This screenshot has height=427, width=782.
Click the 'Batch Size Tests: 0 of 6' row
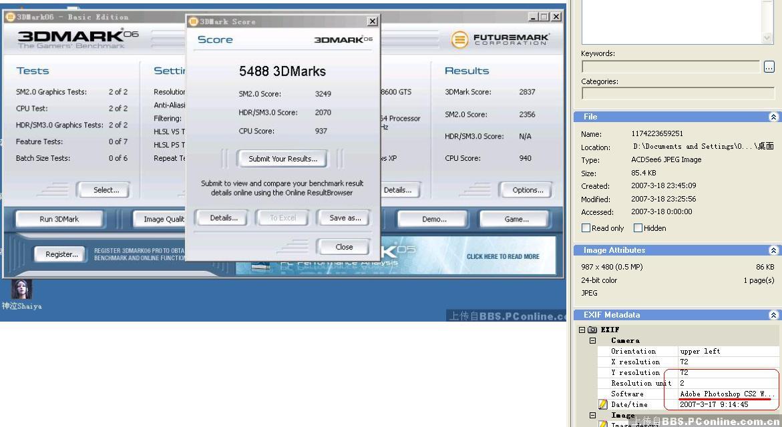pos(71,158)
